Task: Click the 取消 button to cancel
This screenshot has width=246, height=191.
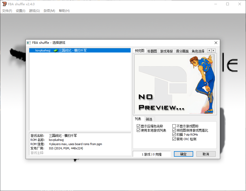Action: 206,154
